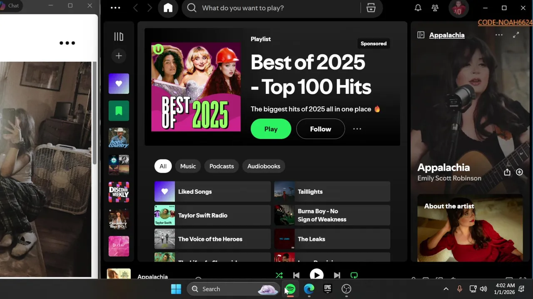This screenshot has height=299, width=533.
Task: Toggle repeat in the player bar
Action: coord(354,275)
